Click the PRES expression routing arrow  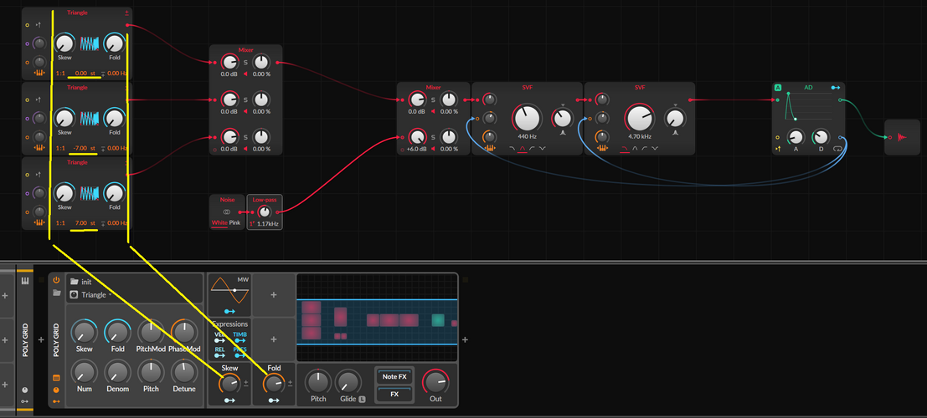coord(239,354)
